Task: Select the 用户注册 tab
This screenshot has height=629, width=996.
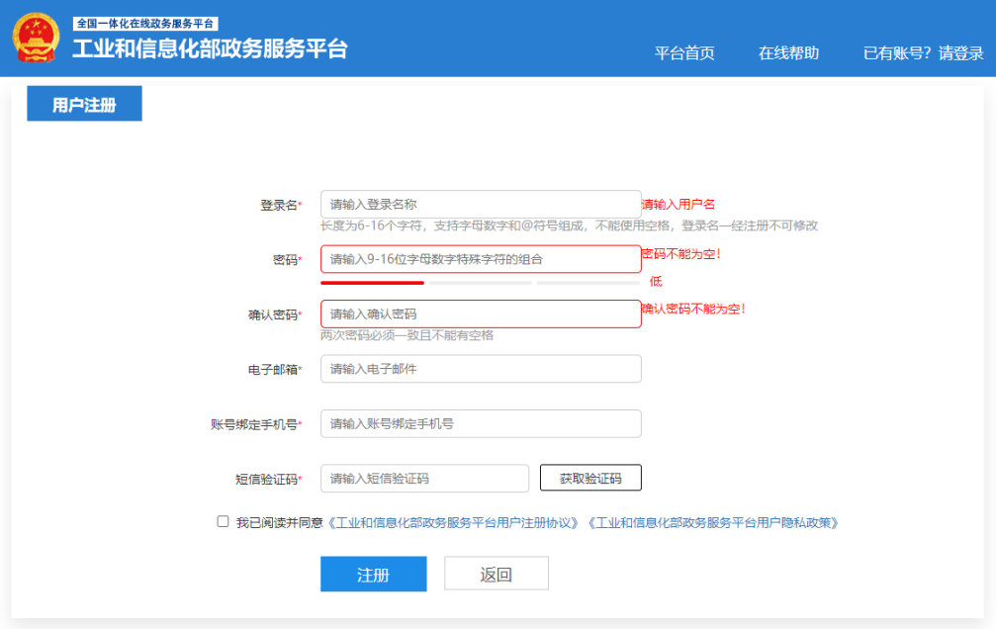Action: pyautogui.click(x=84, y=103)
